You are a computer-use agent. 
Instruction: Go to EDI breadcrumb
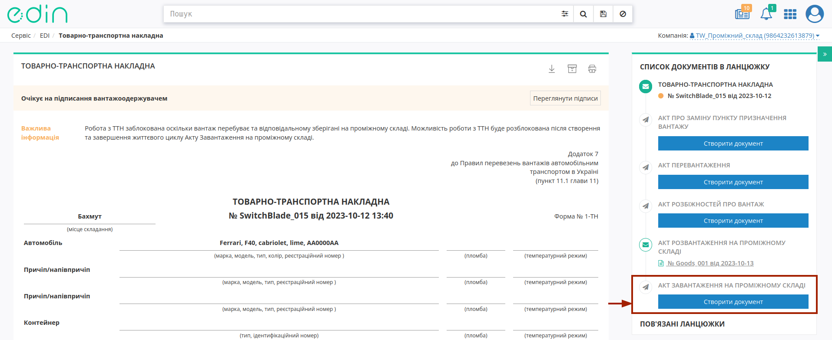click(x=45, y=36)
